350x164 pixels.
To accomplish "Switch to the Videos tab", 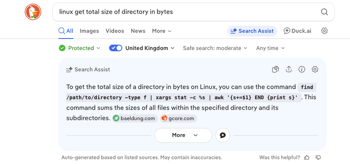I will point(115,31).
